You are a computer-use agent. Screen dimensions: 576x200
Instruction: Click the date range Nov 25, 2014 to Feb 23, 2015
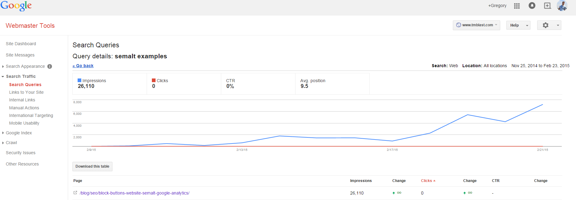[541, 66]
